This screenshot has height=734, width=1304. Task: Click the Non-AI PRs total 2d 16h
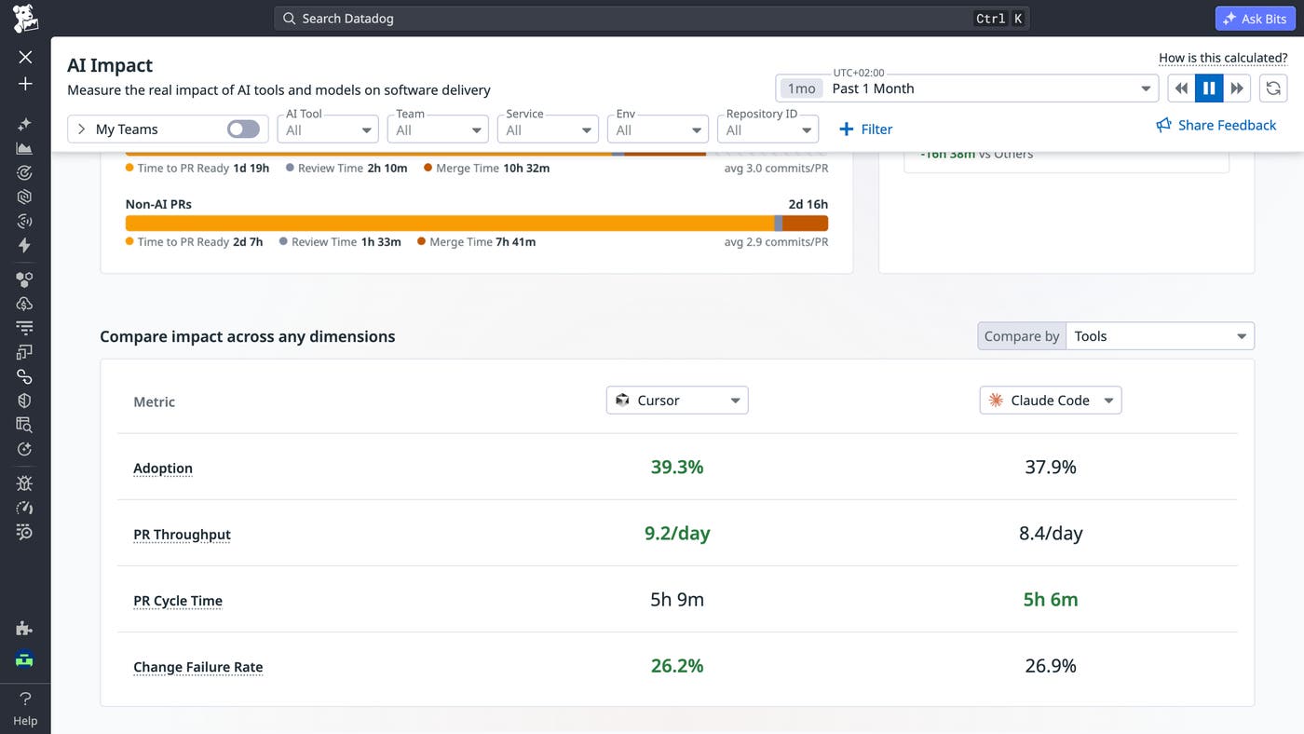[808, 204]
